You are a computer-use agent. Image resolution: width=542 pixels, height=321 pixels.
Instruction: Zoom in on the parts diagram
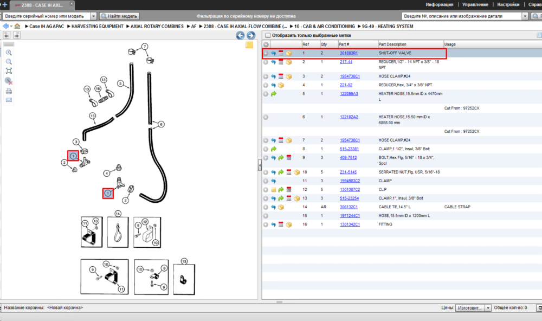pyautogui.click(x=9, y=53)
